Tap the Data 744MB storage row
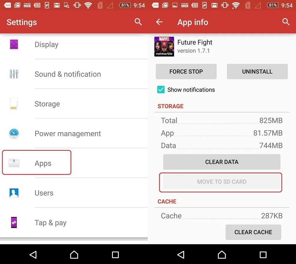This screenshot has width=296, height=264. click(x=222, y=145)
